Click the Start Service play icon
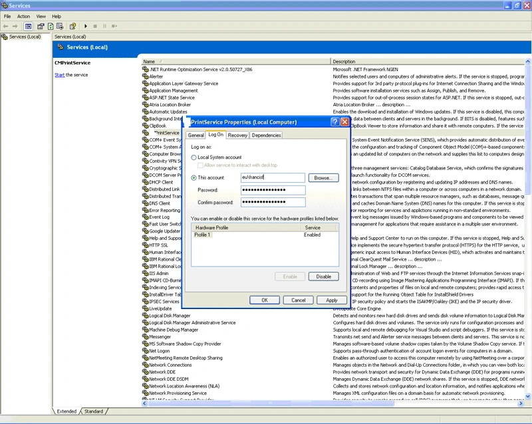The height and width of the screenshot is (424, 532). pyautogui.click(x=86, y=26)
